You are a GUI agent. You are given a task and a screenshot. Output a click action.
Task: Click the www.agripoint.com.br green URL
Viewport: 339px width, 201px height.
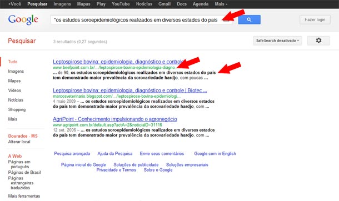pyautogui.click(x=107, y=125)
